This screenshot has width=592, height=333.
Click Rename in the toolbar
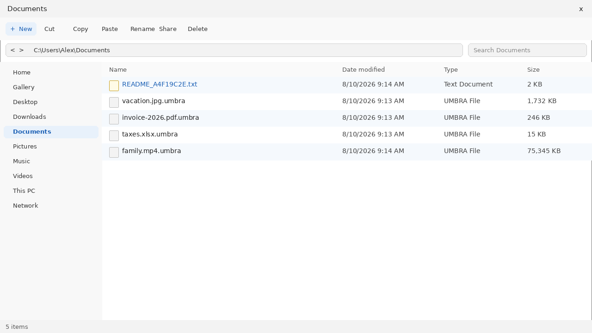pyautogui.click(x=142, y=29)
